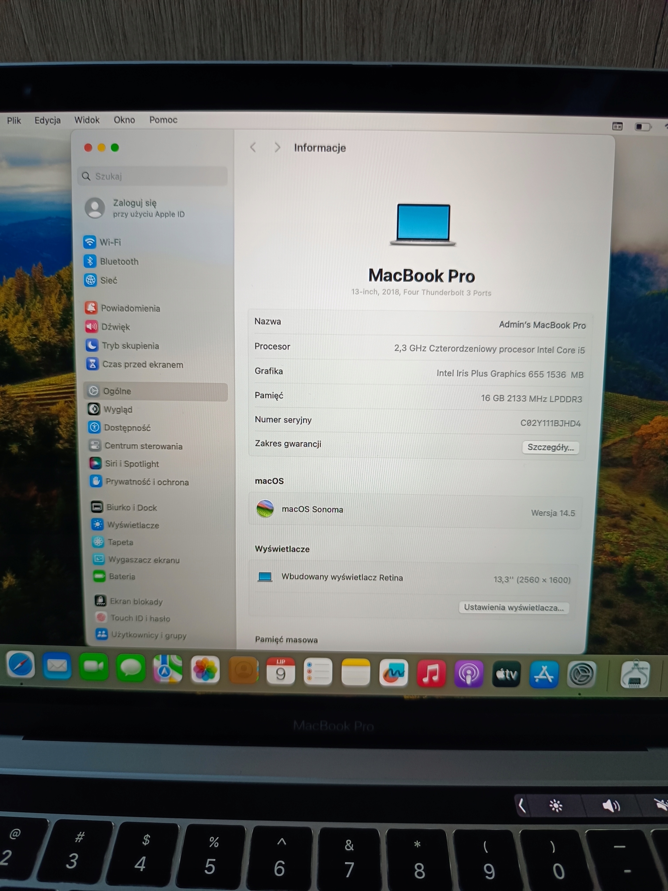Select Bluetooth in the sidebar
The image size is (668, 891).
click(119, 261)
